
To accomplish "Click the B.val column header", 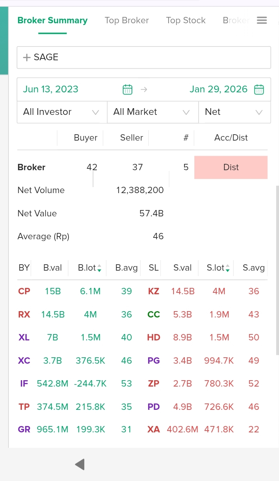I will pyautogui.click(x=53, y=268).
